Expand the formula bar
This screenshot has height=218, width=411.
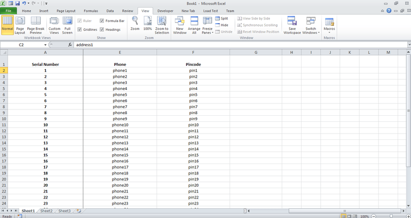(x=409, y=45)
